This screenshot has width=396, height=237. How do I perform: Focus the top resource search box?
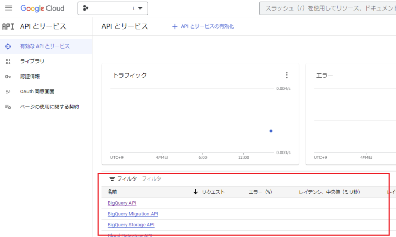click(x=327, y=8)
